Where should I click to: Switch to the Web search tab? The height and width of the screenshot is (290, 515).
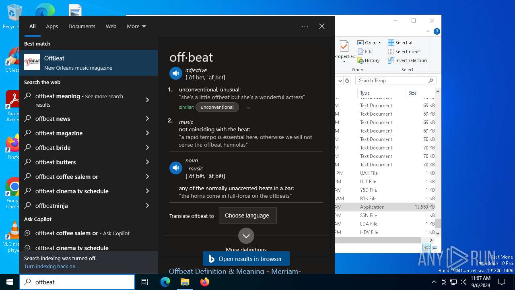coord(111,26)
